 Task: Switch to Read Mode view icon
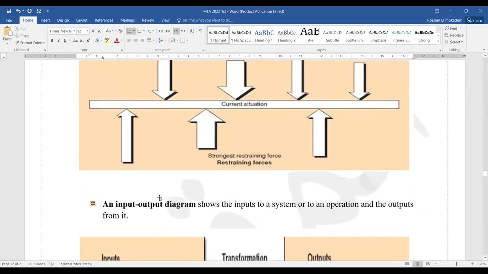point(407,264)
